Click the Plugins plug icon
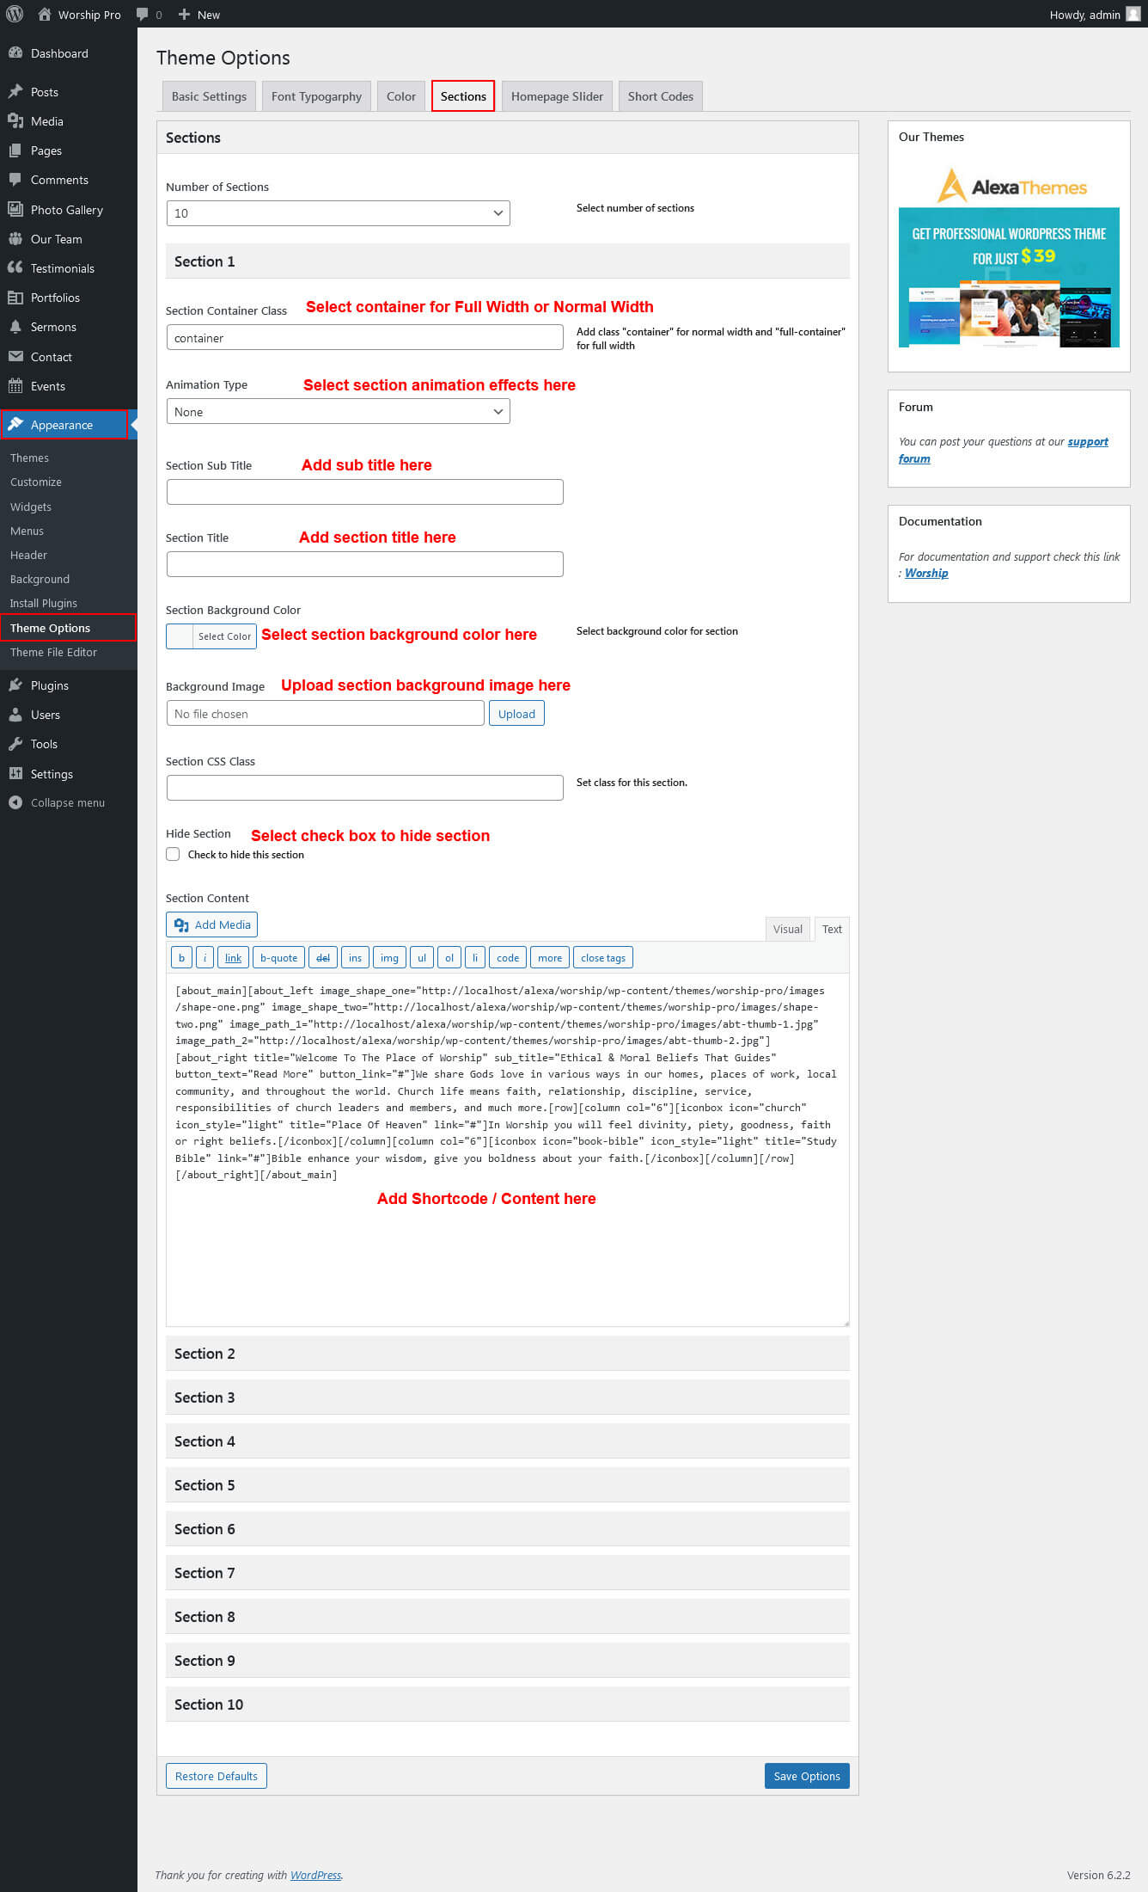This screenshot has height=1892, width=1148. [15, 685]
